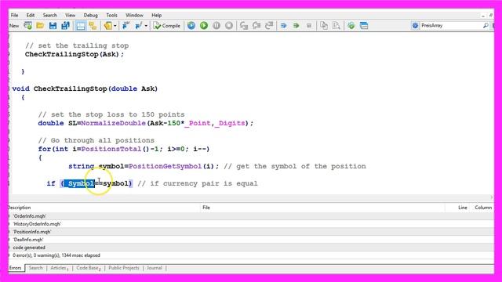Image resolution: width=502 pixels, height=282 pixels.
Task: Click the New file toolbar button
Action: pyautogui.click(x=14, y=26)
